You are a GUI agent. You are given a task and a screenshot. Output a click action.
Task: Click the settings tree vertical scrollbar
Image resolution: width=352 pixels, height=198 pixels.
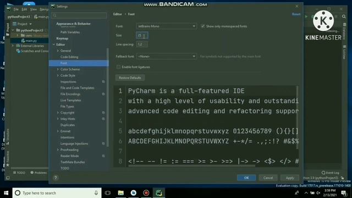(108, 97)
